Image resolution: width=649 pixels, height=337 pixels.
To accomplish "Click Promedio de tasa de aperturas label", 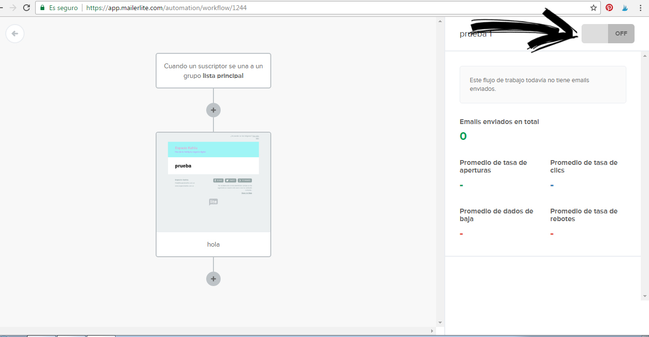I will coord(493,166).
